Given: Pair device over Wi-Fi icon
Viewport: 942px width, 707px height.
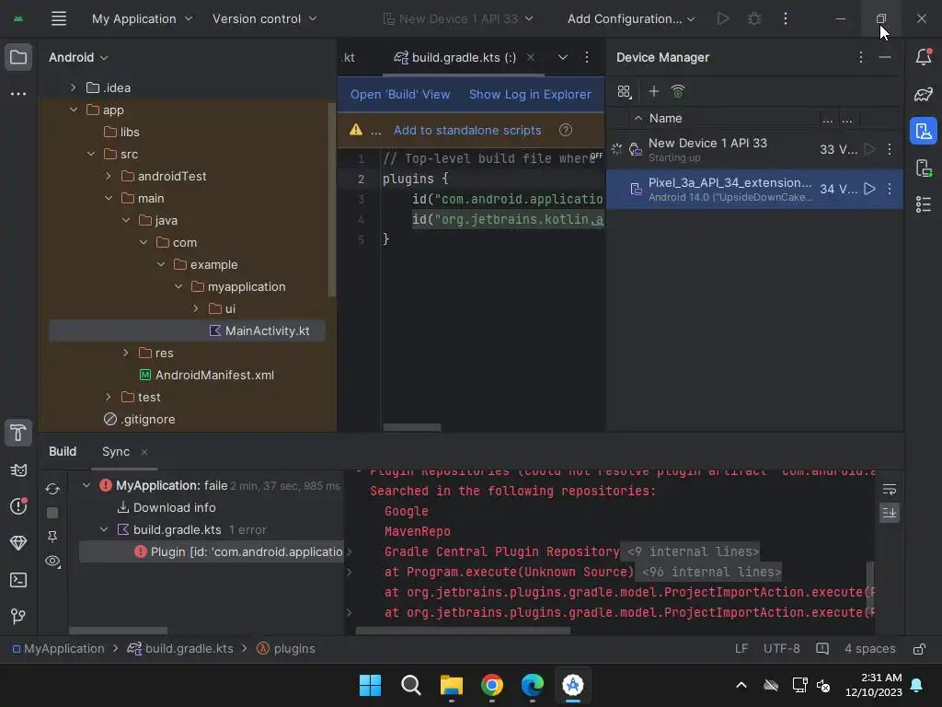Looking at the screenshot, I should [x=678, y=91].
